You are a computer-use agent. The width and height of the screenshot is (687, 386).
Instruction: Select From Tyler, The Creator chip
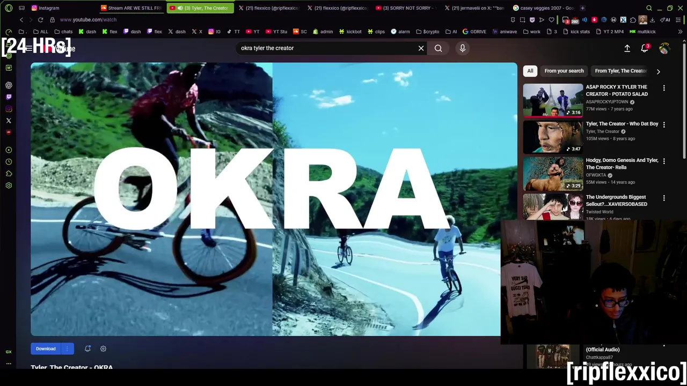620,71
